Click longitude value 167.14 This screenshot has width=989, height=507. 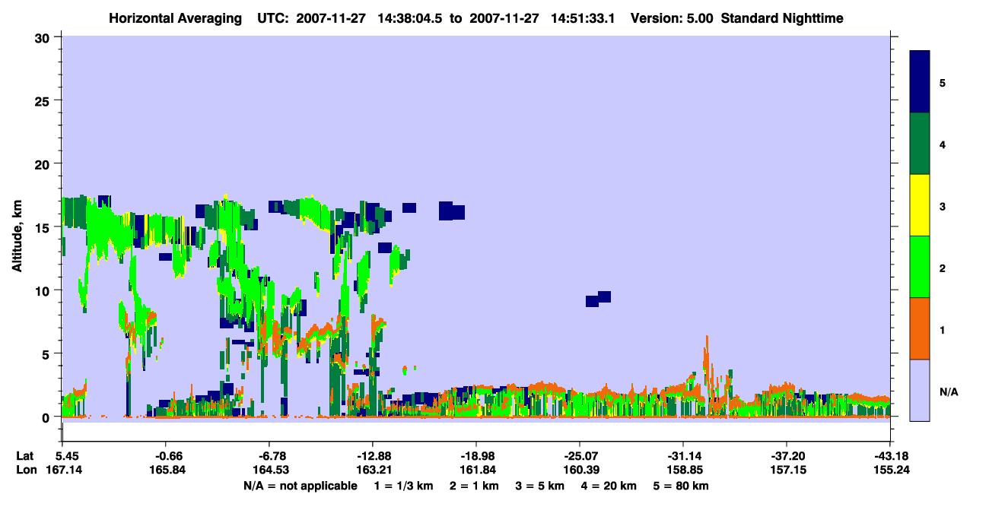pyautogui.click(x=62, y=470)
